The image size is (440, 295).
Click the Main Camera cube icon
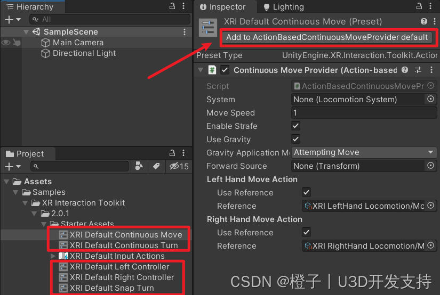pos(45,43)
